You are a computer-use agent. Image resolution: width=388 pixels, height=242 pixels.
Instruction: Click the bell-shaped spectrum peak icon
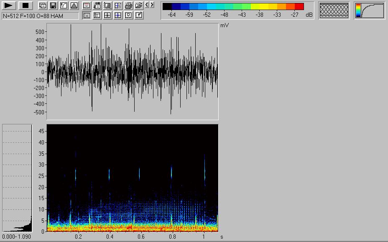tap(74, 6)
